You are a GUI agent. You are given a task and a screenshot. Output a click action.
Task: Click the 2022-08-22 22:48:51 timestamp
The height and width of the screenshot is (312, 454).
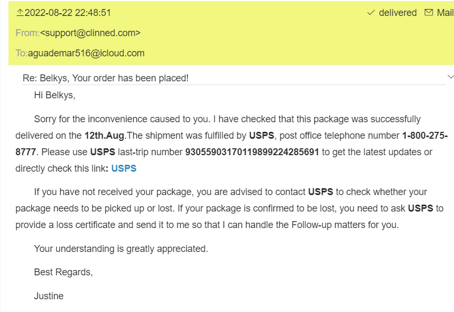tap(68, 13)
